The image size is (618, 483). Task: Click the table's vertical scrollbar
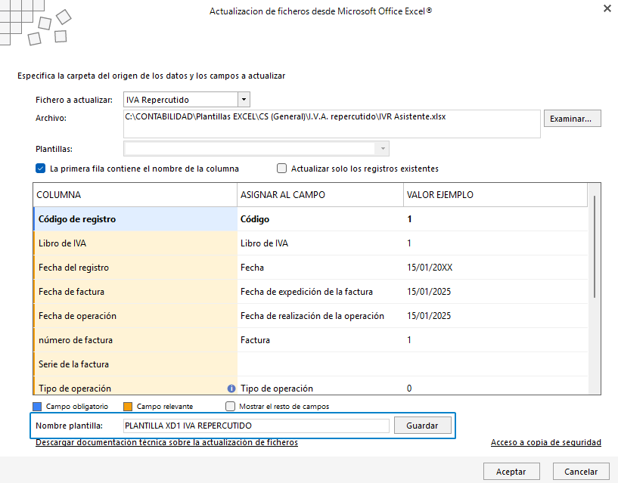pos(595,246)
